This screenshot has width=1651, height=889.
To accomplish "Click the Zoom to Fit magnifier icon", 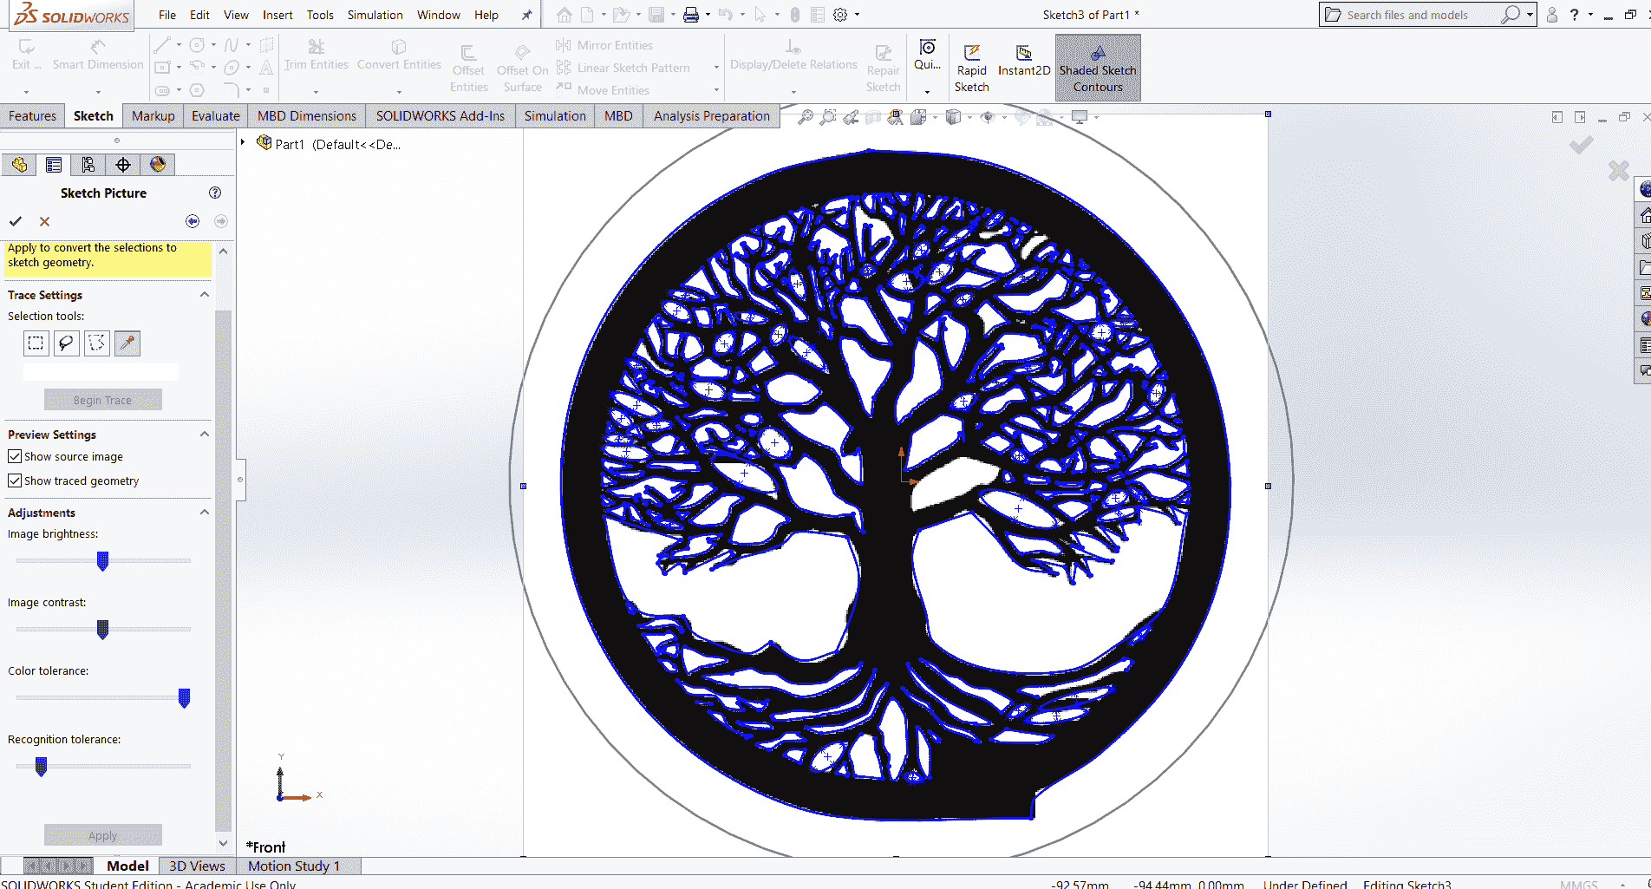I will point(806,117).
